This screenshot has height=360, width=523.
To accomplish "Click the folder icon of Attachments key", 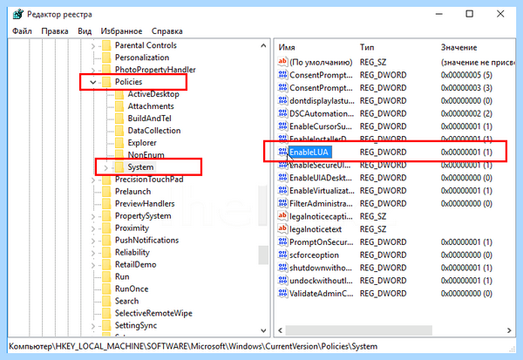I will (x=119, y=106).
